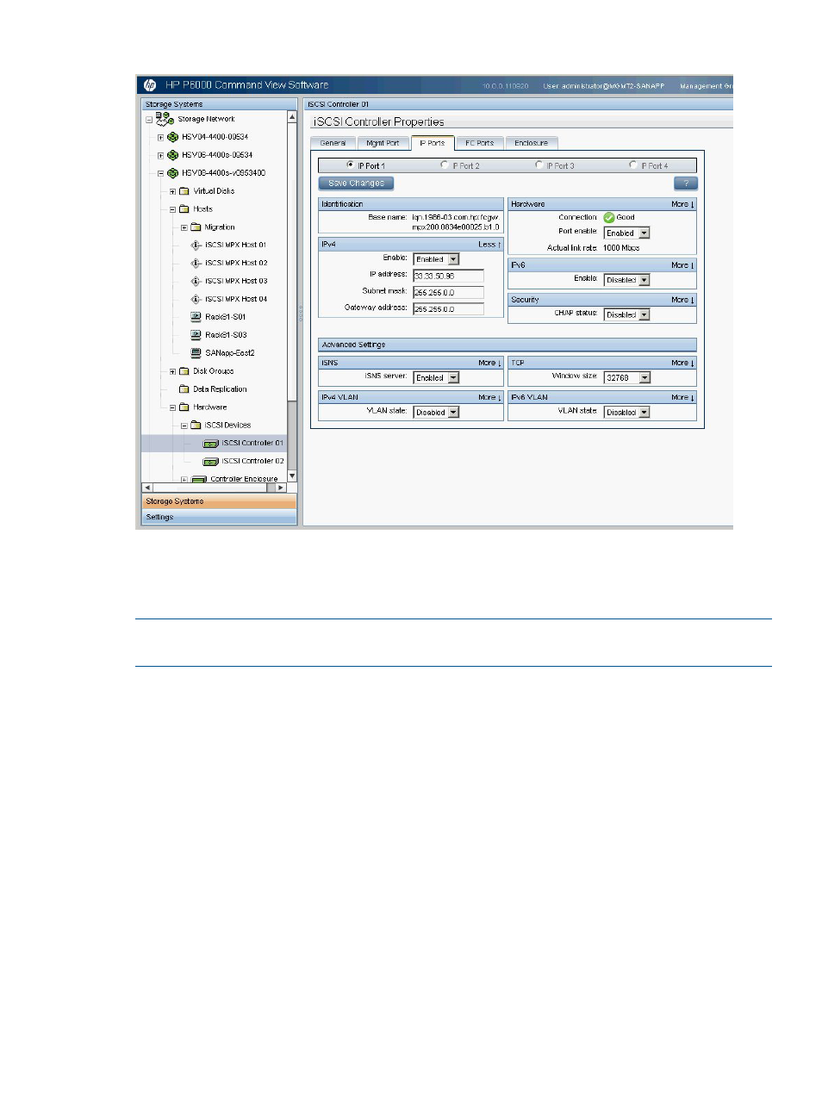This screenshot has height=1094, width=822.
Task: Click the iSCSI Controller 02 device icon
Action: [x=210, y=462]
